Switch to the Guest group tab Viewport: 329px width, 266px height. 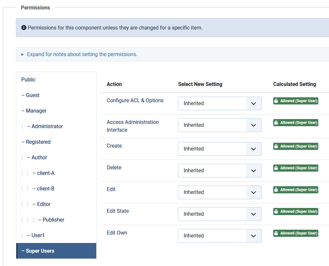(32, 95)
